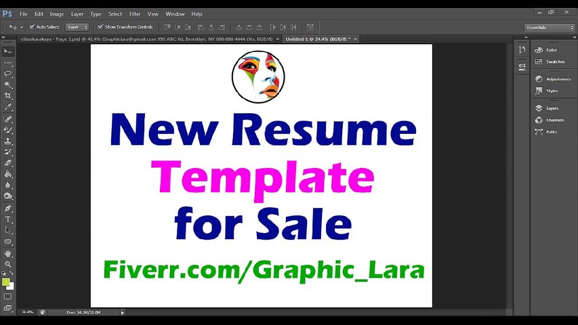Open the Image menu
This screenshot has width=578, height=325.
(x=57, y=14)
